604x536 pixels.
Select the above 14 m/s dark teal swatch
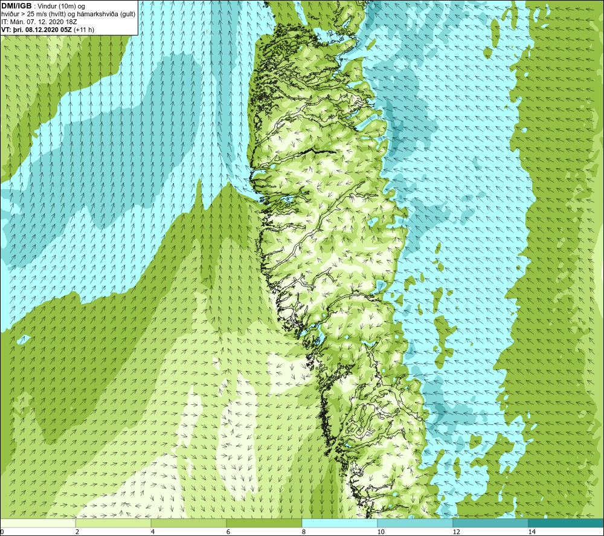point(567,523)
